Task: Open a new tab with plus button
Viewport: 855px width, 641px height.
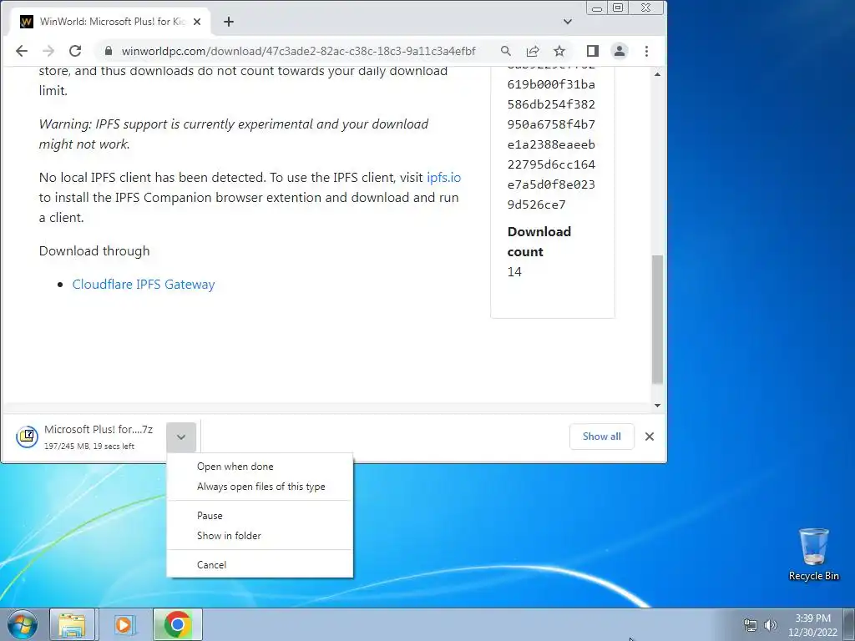Action: [x=229, y=22]
